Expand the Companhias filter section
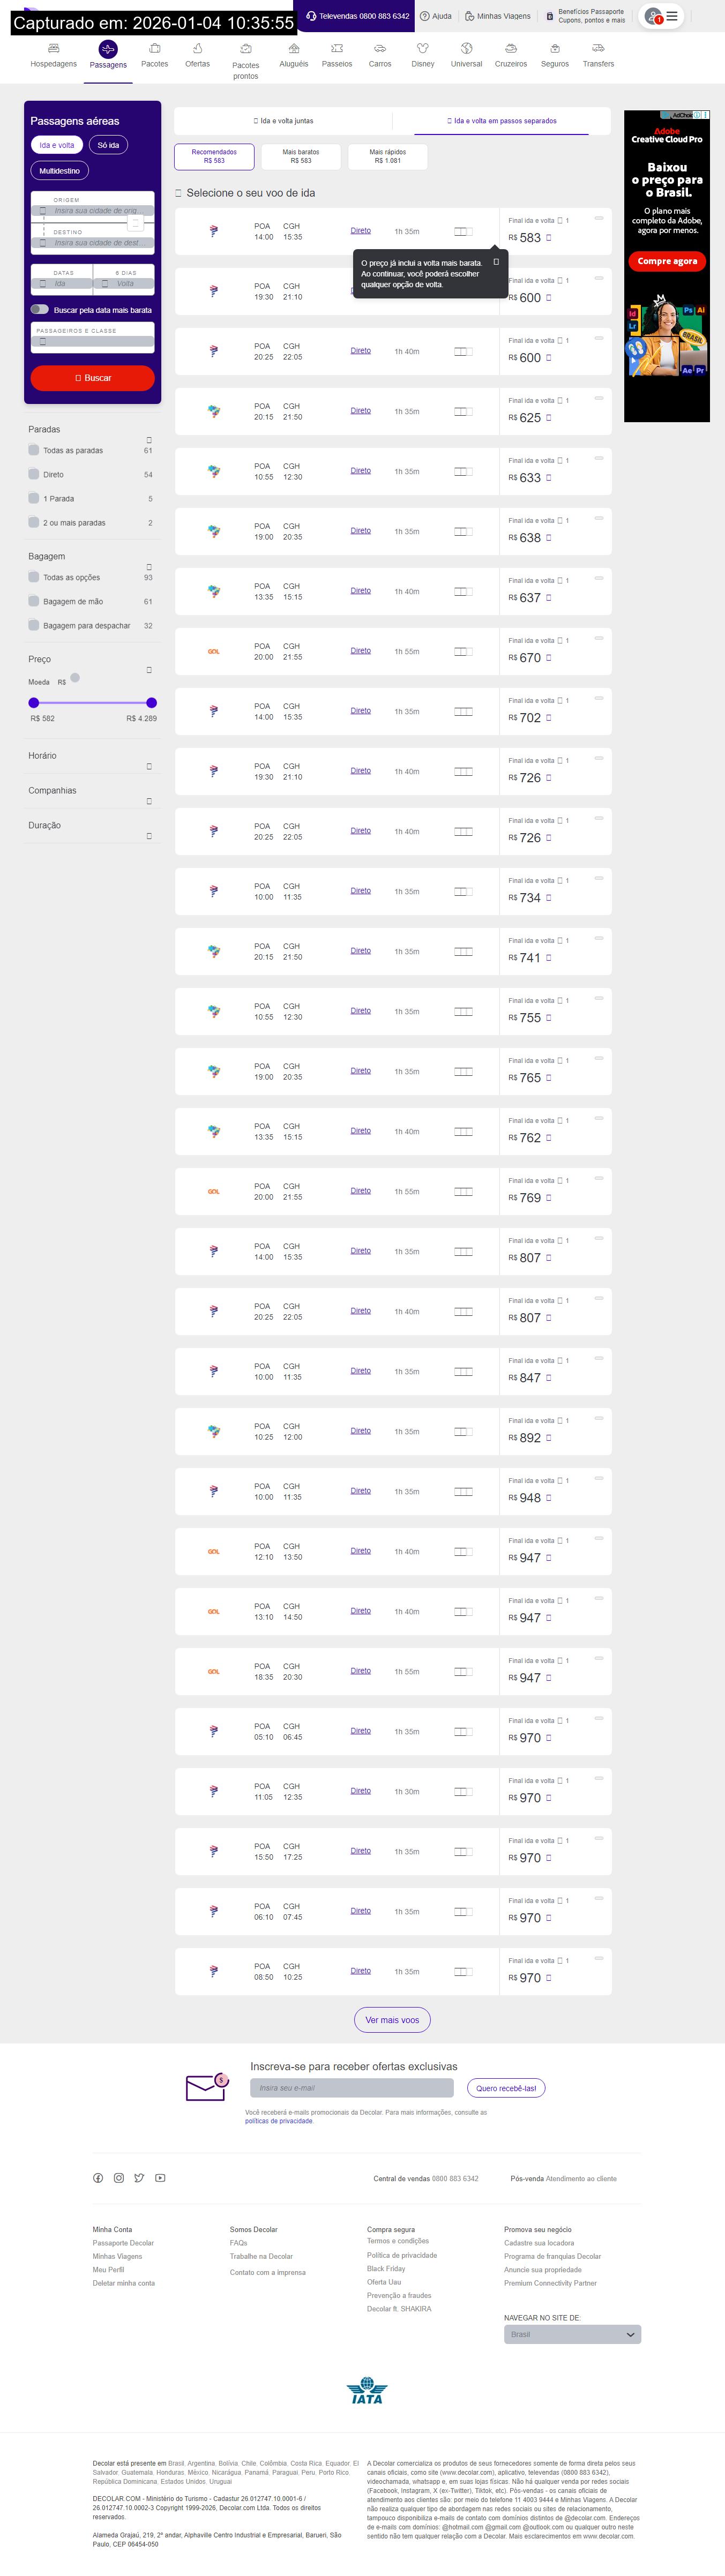The height and width of the screenshot is (2576, 725). click(149, 801)
